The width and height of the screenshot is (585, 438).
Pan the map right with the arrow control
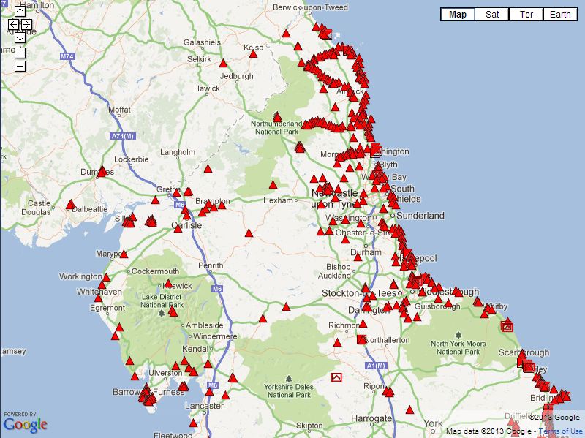26,25
